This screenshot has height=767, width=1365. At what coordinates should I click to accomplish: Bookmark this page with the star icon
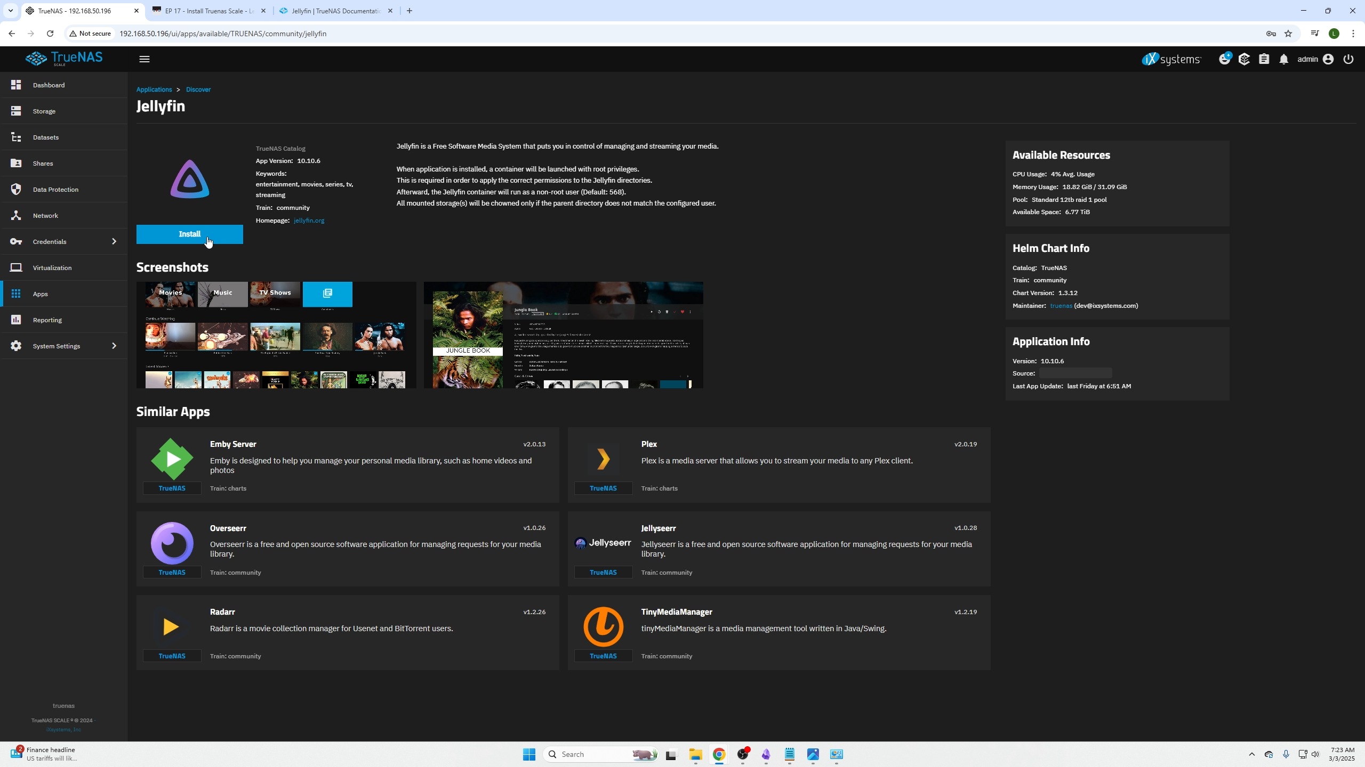tap(1288, 34)
